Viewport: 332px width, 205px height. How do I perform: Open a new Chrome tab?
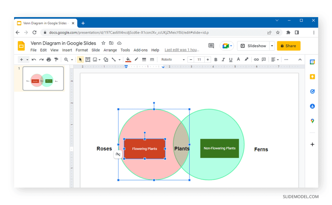coord(83,23)
